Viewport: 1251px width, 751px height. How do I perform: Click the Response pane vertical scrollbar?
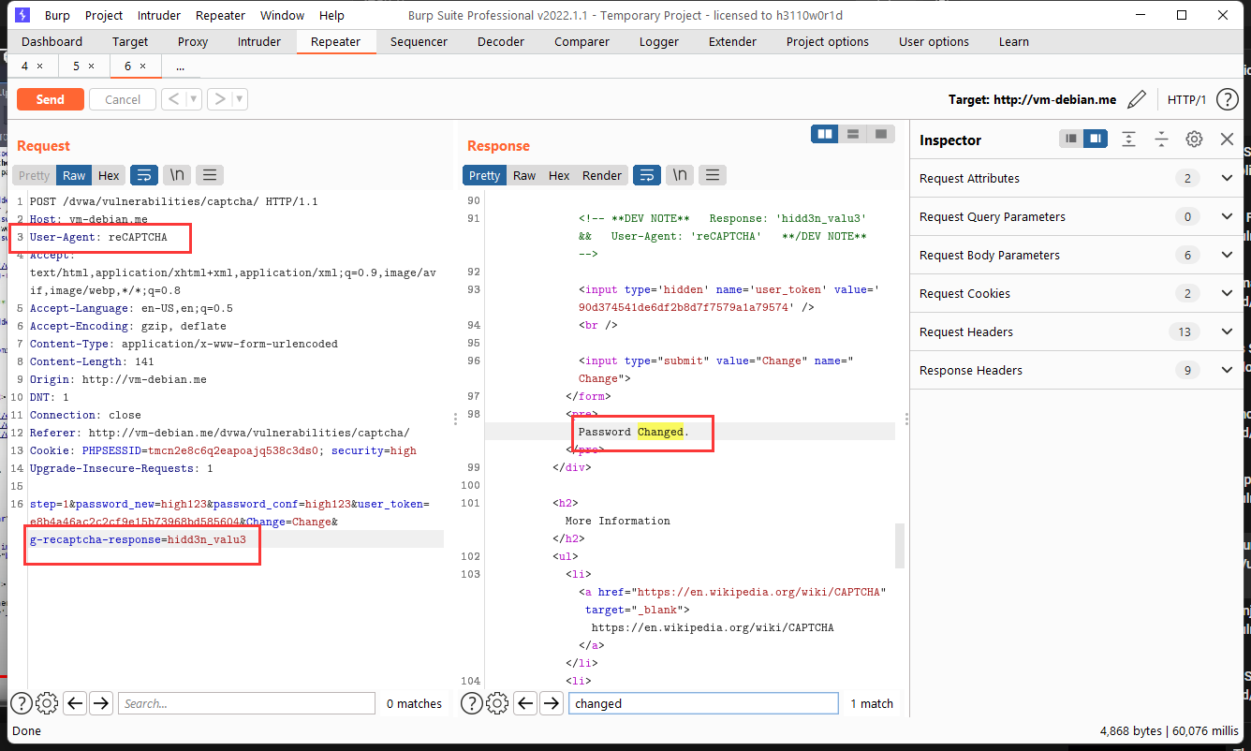[x=900, y=546]
